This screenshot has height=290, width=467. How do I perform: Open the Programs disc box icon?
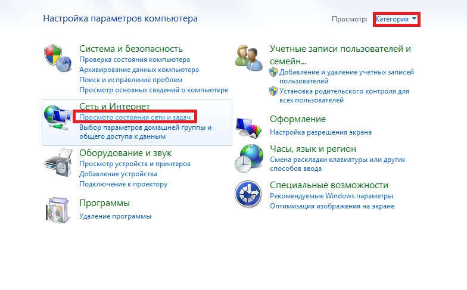click(58, 210)
